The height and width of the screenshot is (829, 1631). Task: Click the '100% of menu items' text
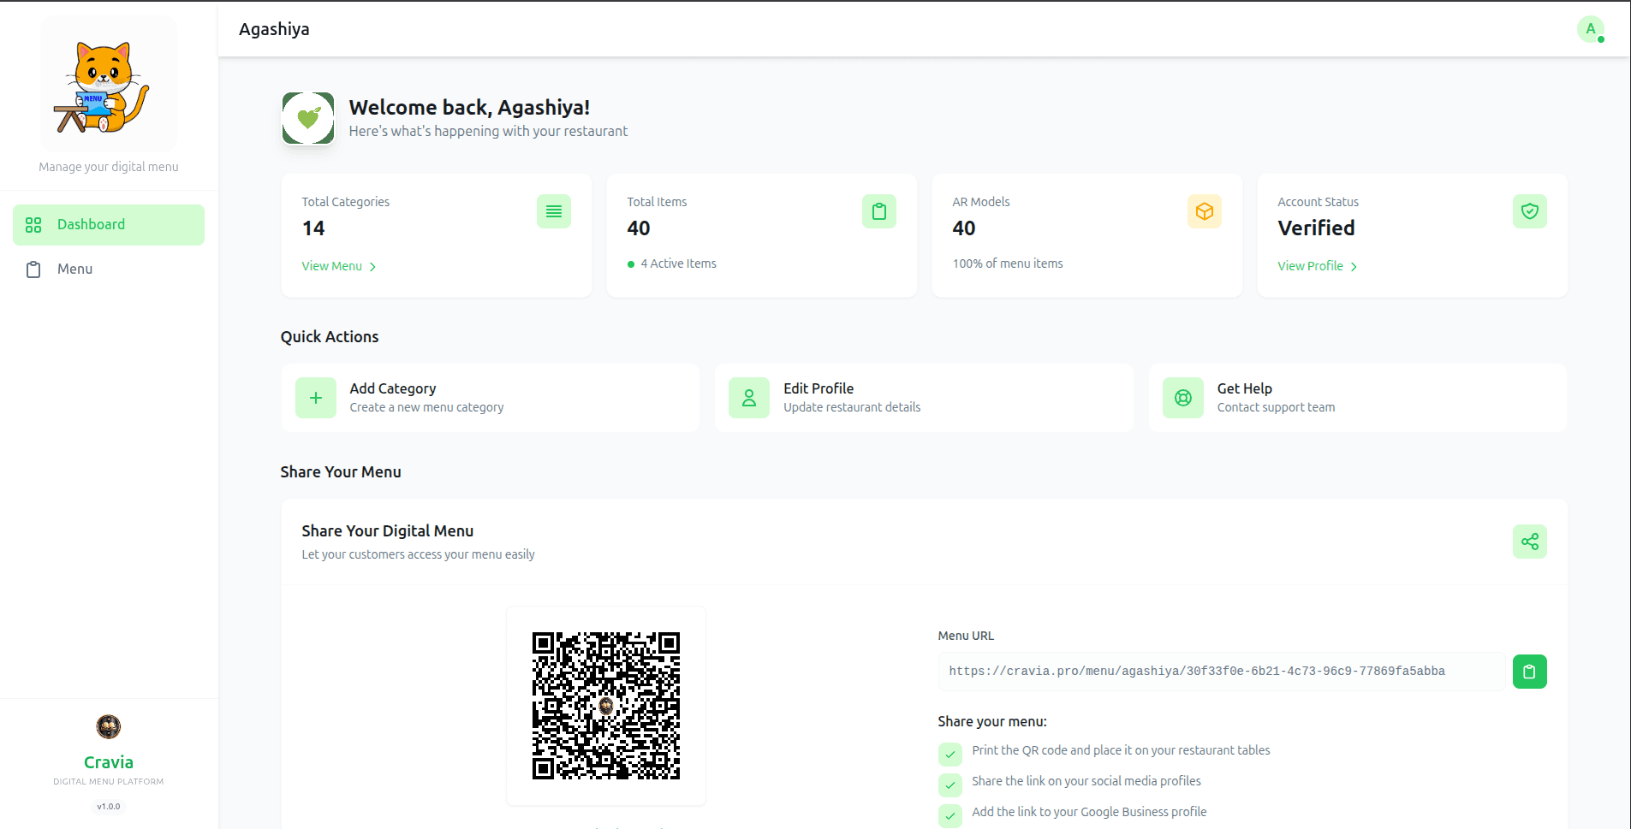(1008, 264)
